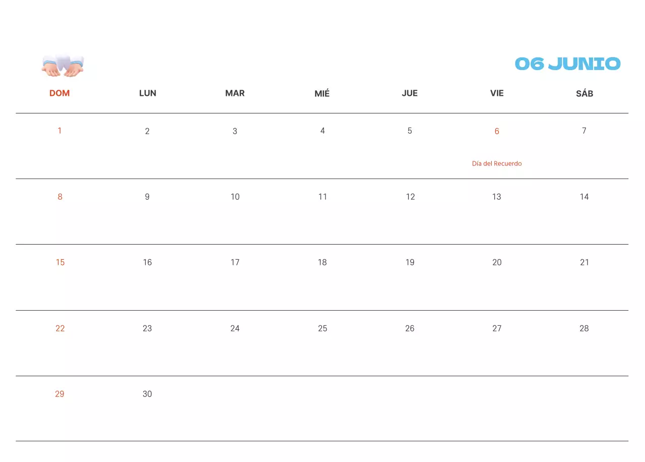Viewport: 645px width, 462px height.
Task: Click date 28 in last full week
Action: [x=584, y=328]
